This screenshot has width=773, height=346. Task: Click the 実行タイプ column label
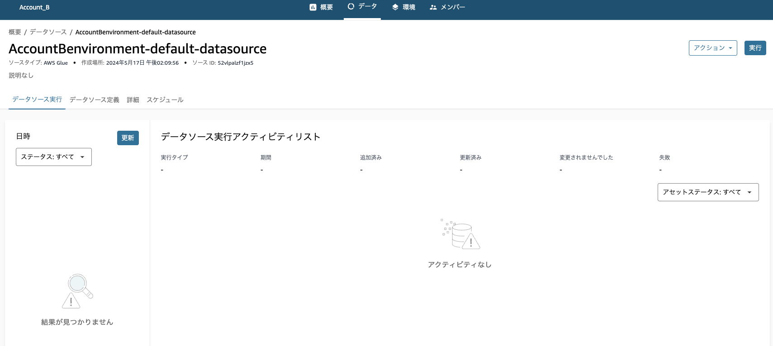tap(175, 157)
